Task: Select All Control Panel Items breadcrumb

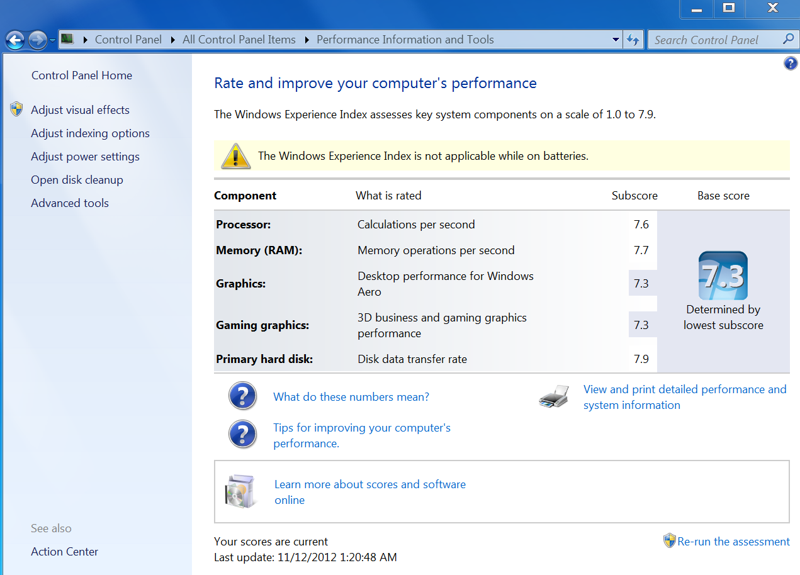Action: tap(239, 40)
